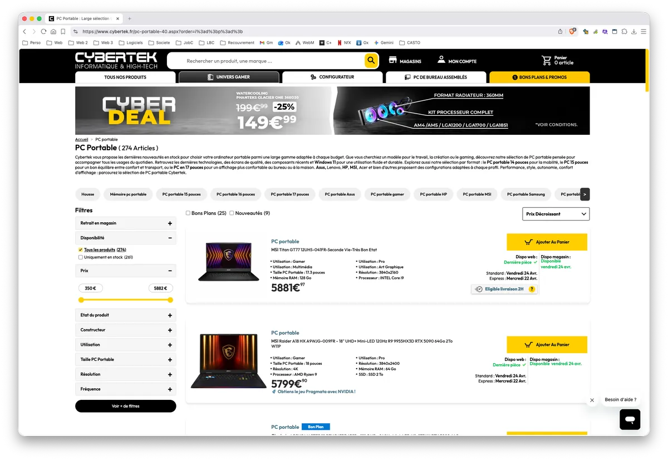The width and height of the screenshot is (668, 460).
Task: Dismiss the Besoin d'aide bubble
Action: (592, 400)
